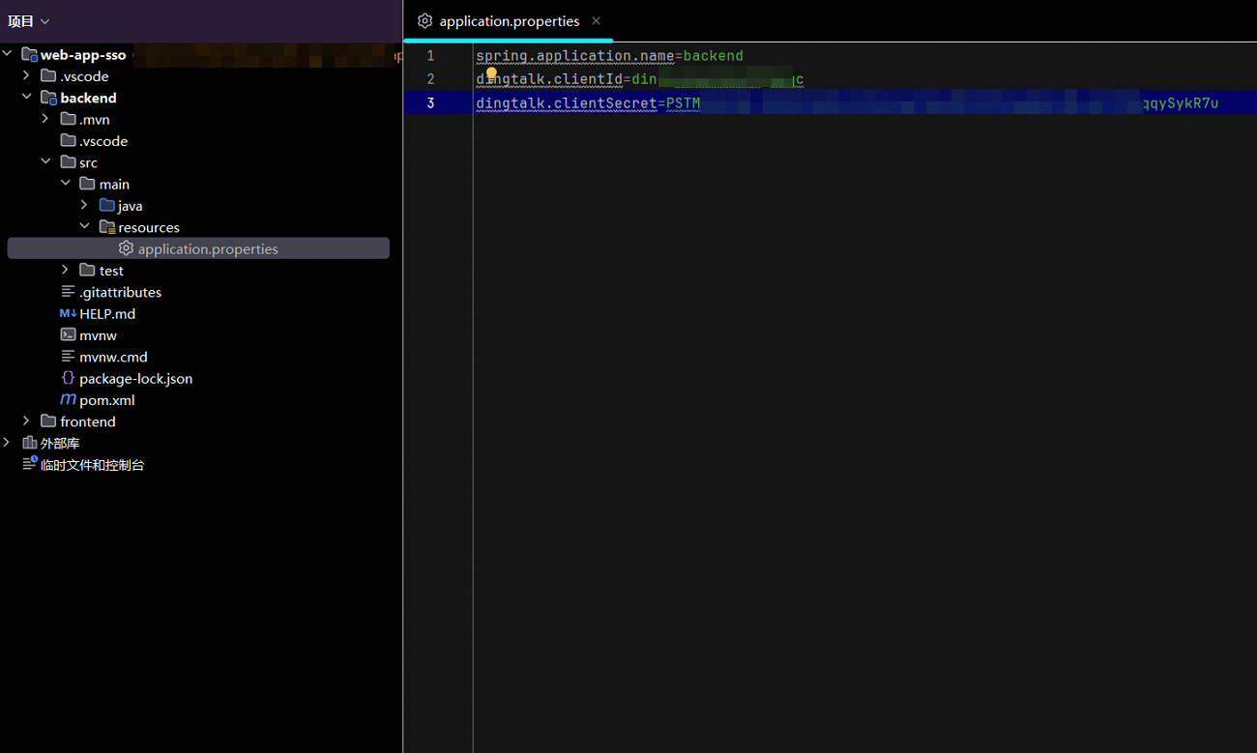Click the application.properties gear icon in tree
Image resolution: width=1257 pixels, height=753 pixels.
pos(126,248)
